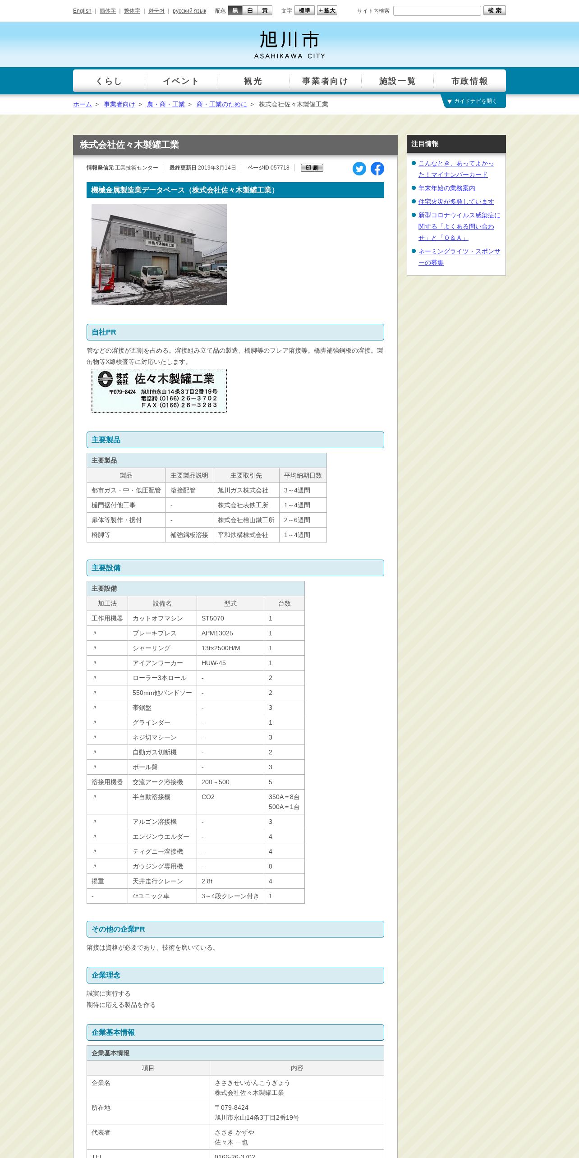The image size is (579, 1158).
Task: Open 事業者向け breadcrumb link
Action: click(x=119, y=104)
